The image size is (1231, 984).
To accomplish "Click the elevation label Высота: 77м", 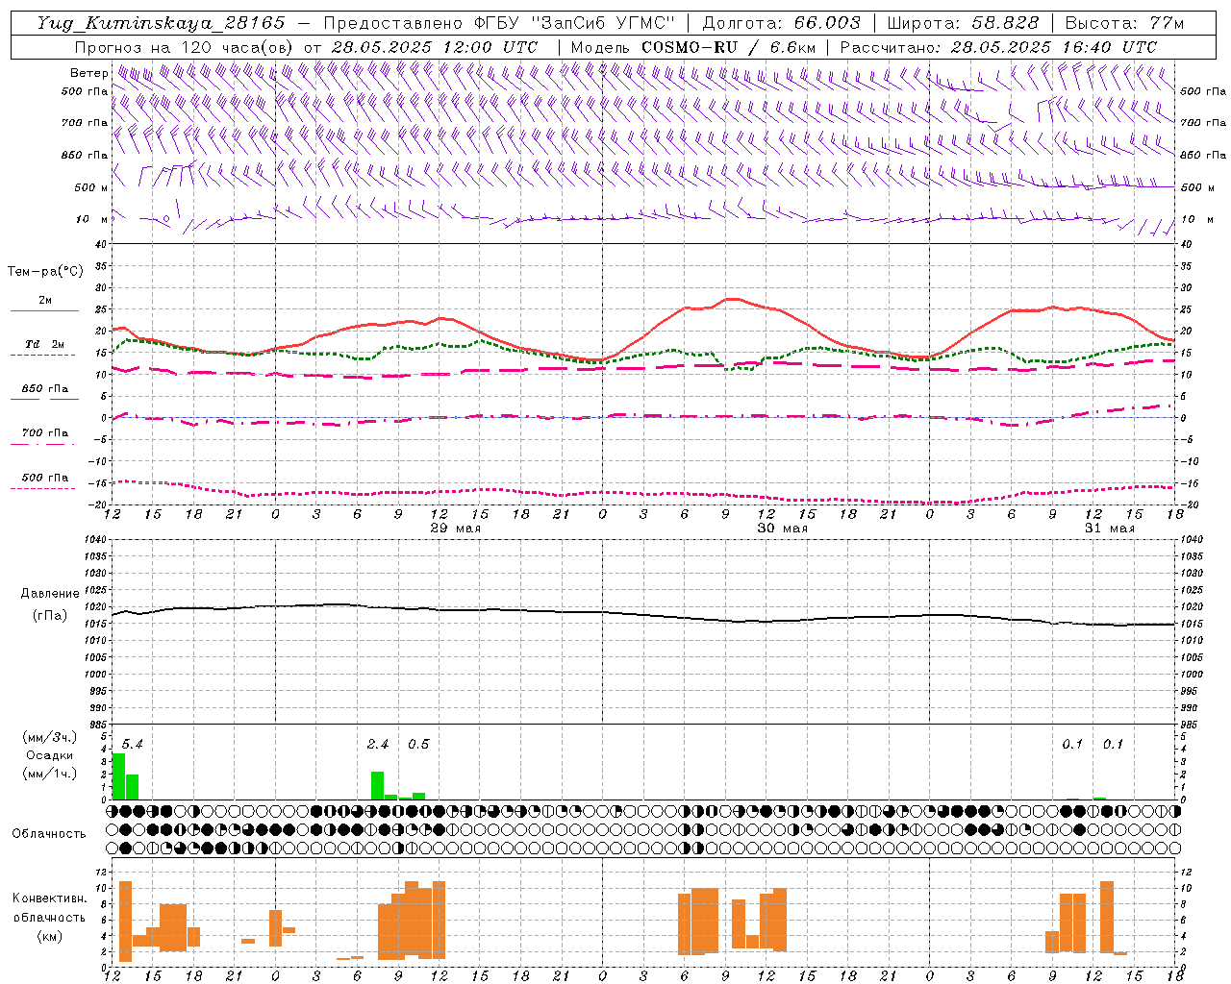I will (x=1124, y=23).
